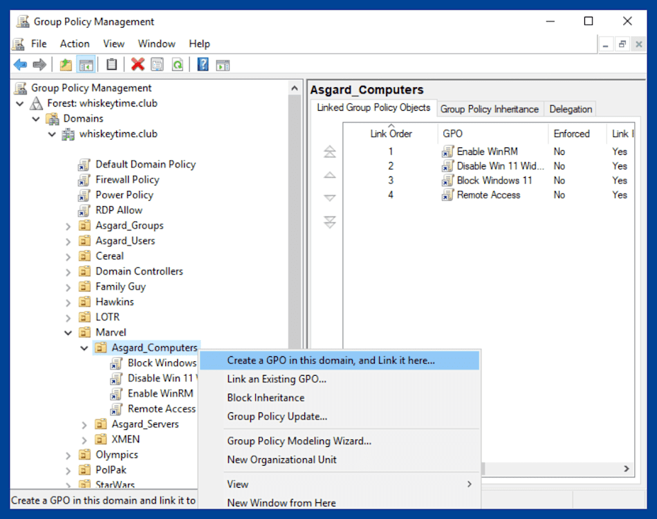
Task: Click the red X delete icon in the toolbar
Action: point(138,64)
